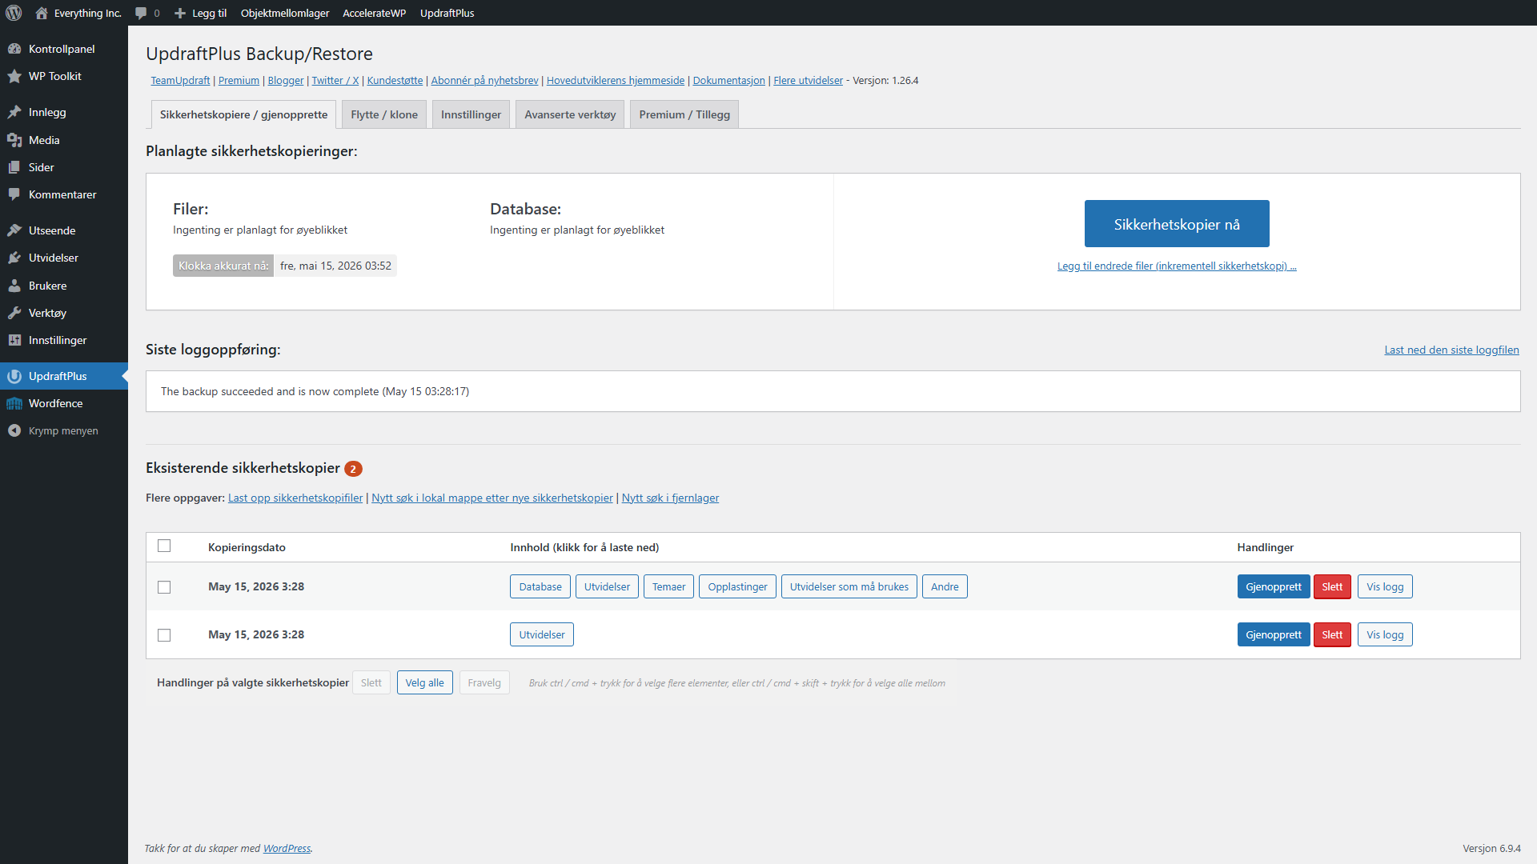Click the Brukere user icon

(14, 286)
